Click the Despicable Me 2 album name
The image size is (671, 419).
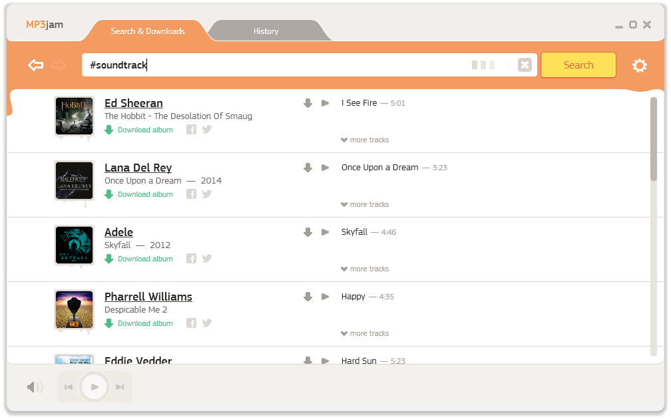click(x=136, y=310)
